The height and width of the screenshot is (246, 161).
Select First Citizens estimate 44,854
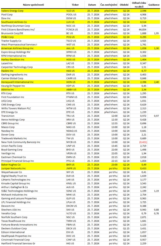(x=143, y=30)
